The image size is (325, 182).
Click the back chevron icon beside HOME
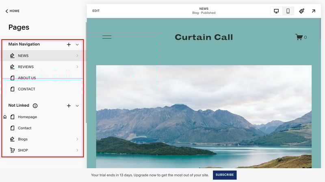pyautogui.click(x=6, y=11)
